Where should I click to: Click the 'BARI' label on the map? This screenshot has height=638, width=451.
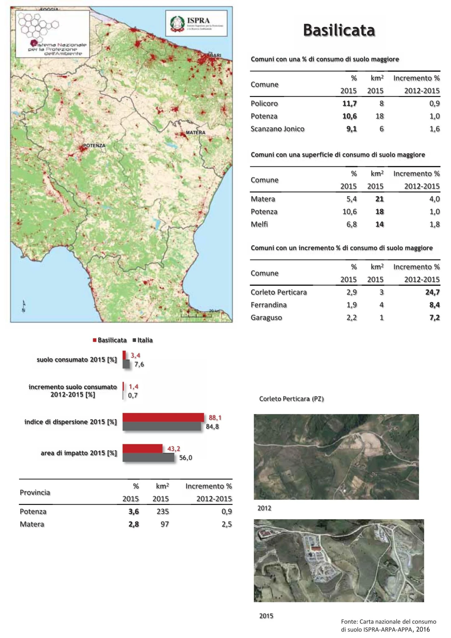[x=216, y=55]
